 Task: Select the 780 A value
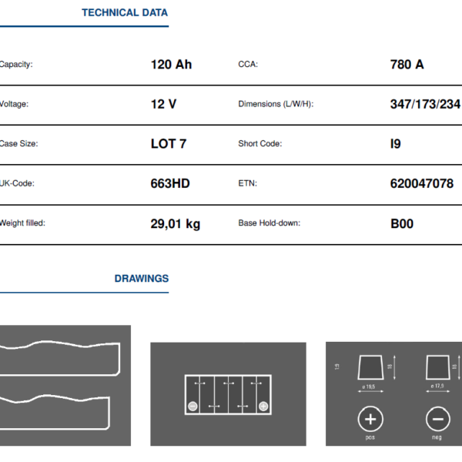[407, 65]
